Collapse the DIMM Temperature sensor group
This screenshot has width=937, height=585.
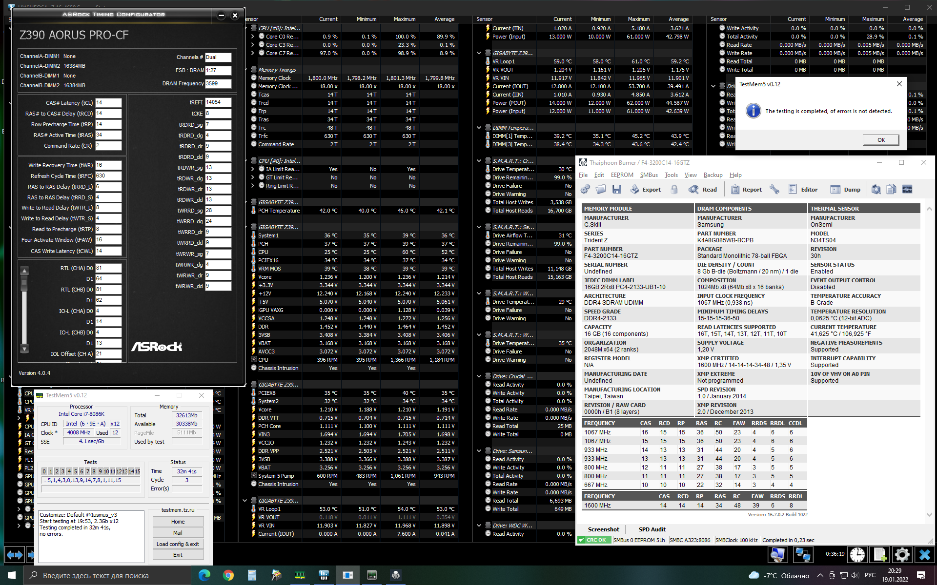point(479,128)
